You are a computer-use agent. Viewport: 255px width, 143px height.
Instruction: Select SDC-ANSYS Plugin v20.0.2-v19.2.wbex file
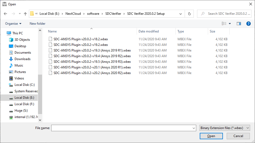tap(81, 45)
